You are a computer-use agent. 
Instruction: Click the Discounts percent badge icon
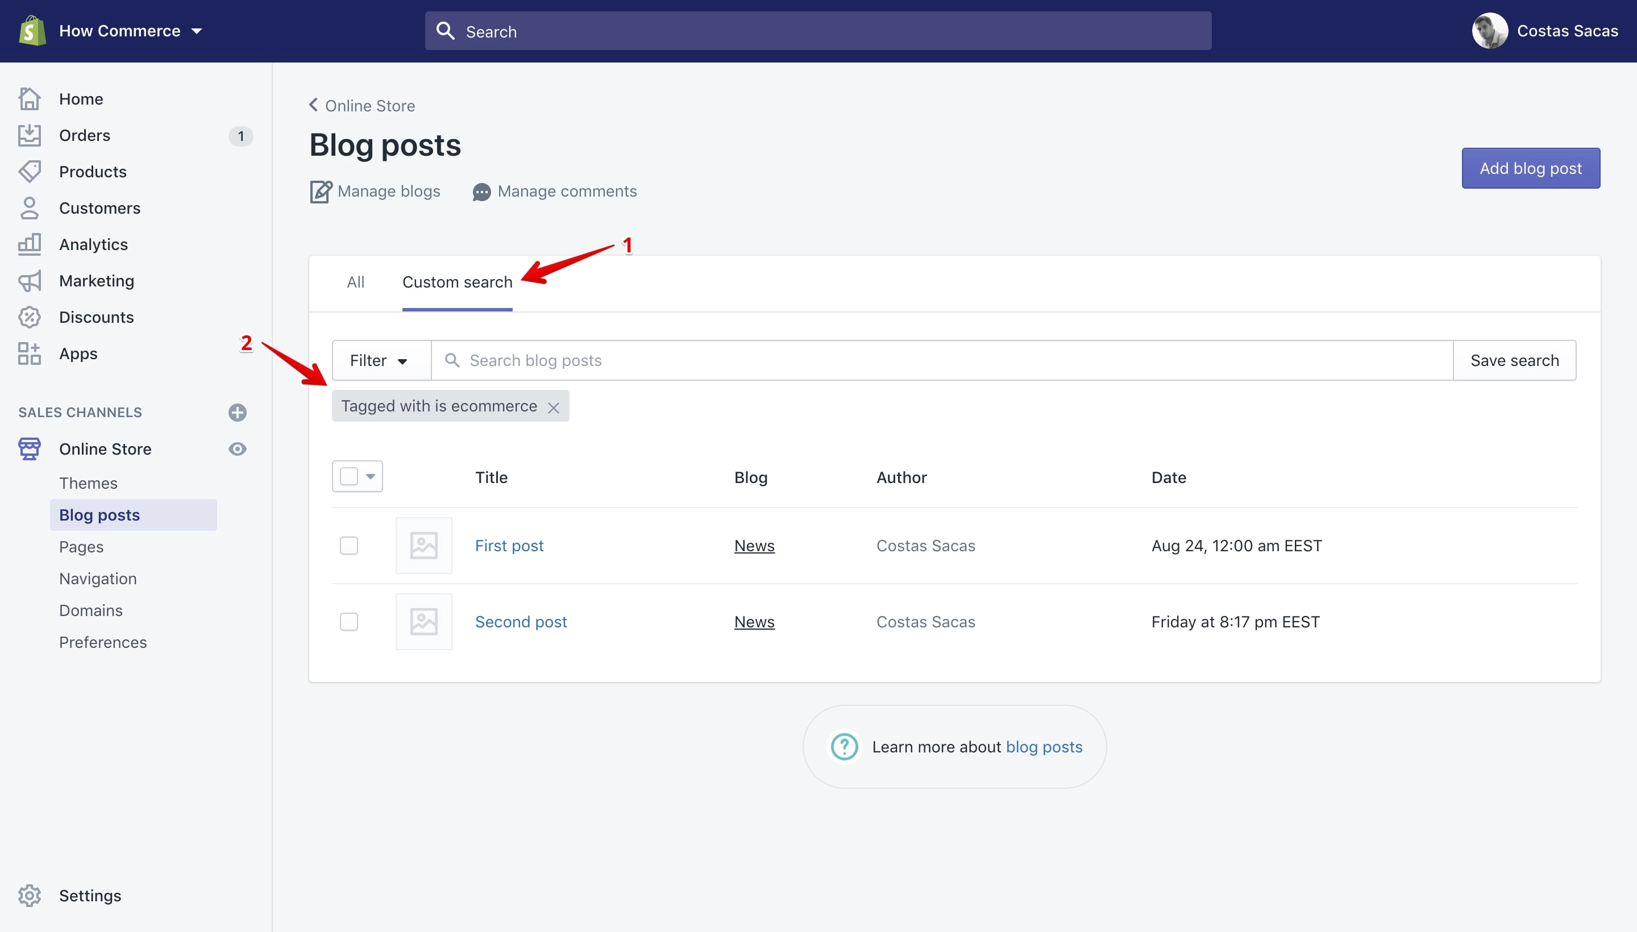30,318
